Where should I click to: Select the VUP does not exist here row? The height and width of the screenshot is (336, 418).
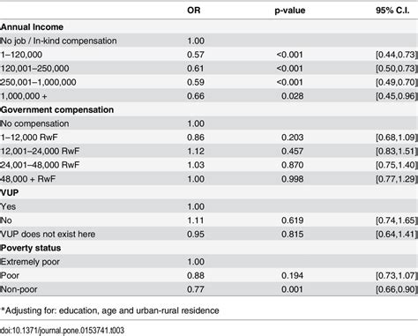point(209,234)
